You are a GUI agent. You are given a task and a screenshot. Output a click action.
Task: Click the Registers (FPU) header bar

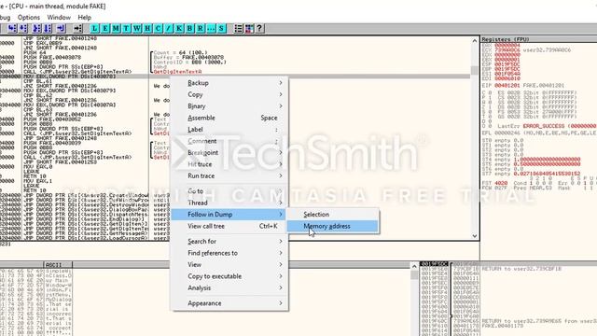pyautogui.click(x=538, y=39)
